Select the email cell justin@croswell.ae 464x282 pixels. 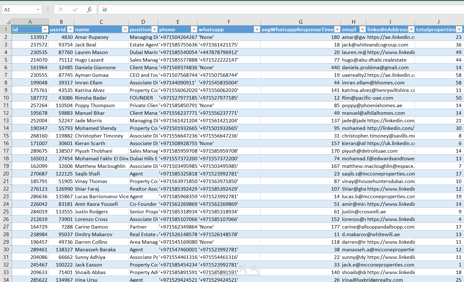coord(364,212)
